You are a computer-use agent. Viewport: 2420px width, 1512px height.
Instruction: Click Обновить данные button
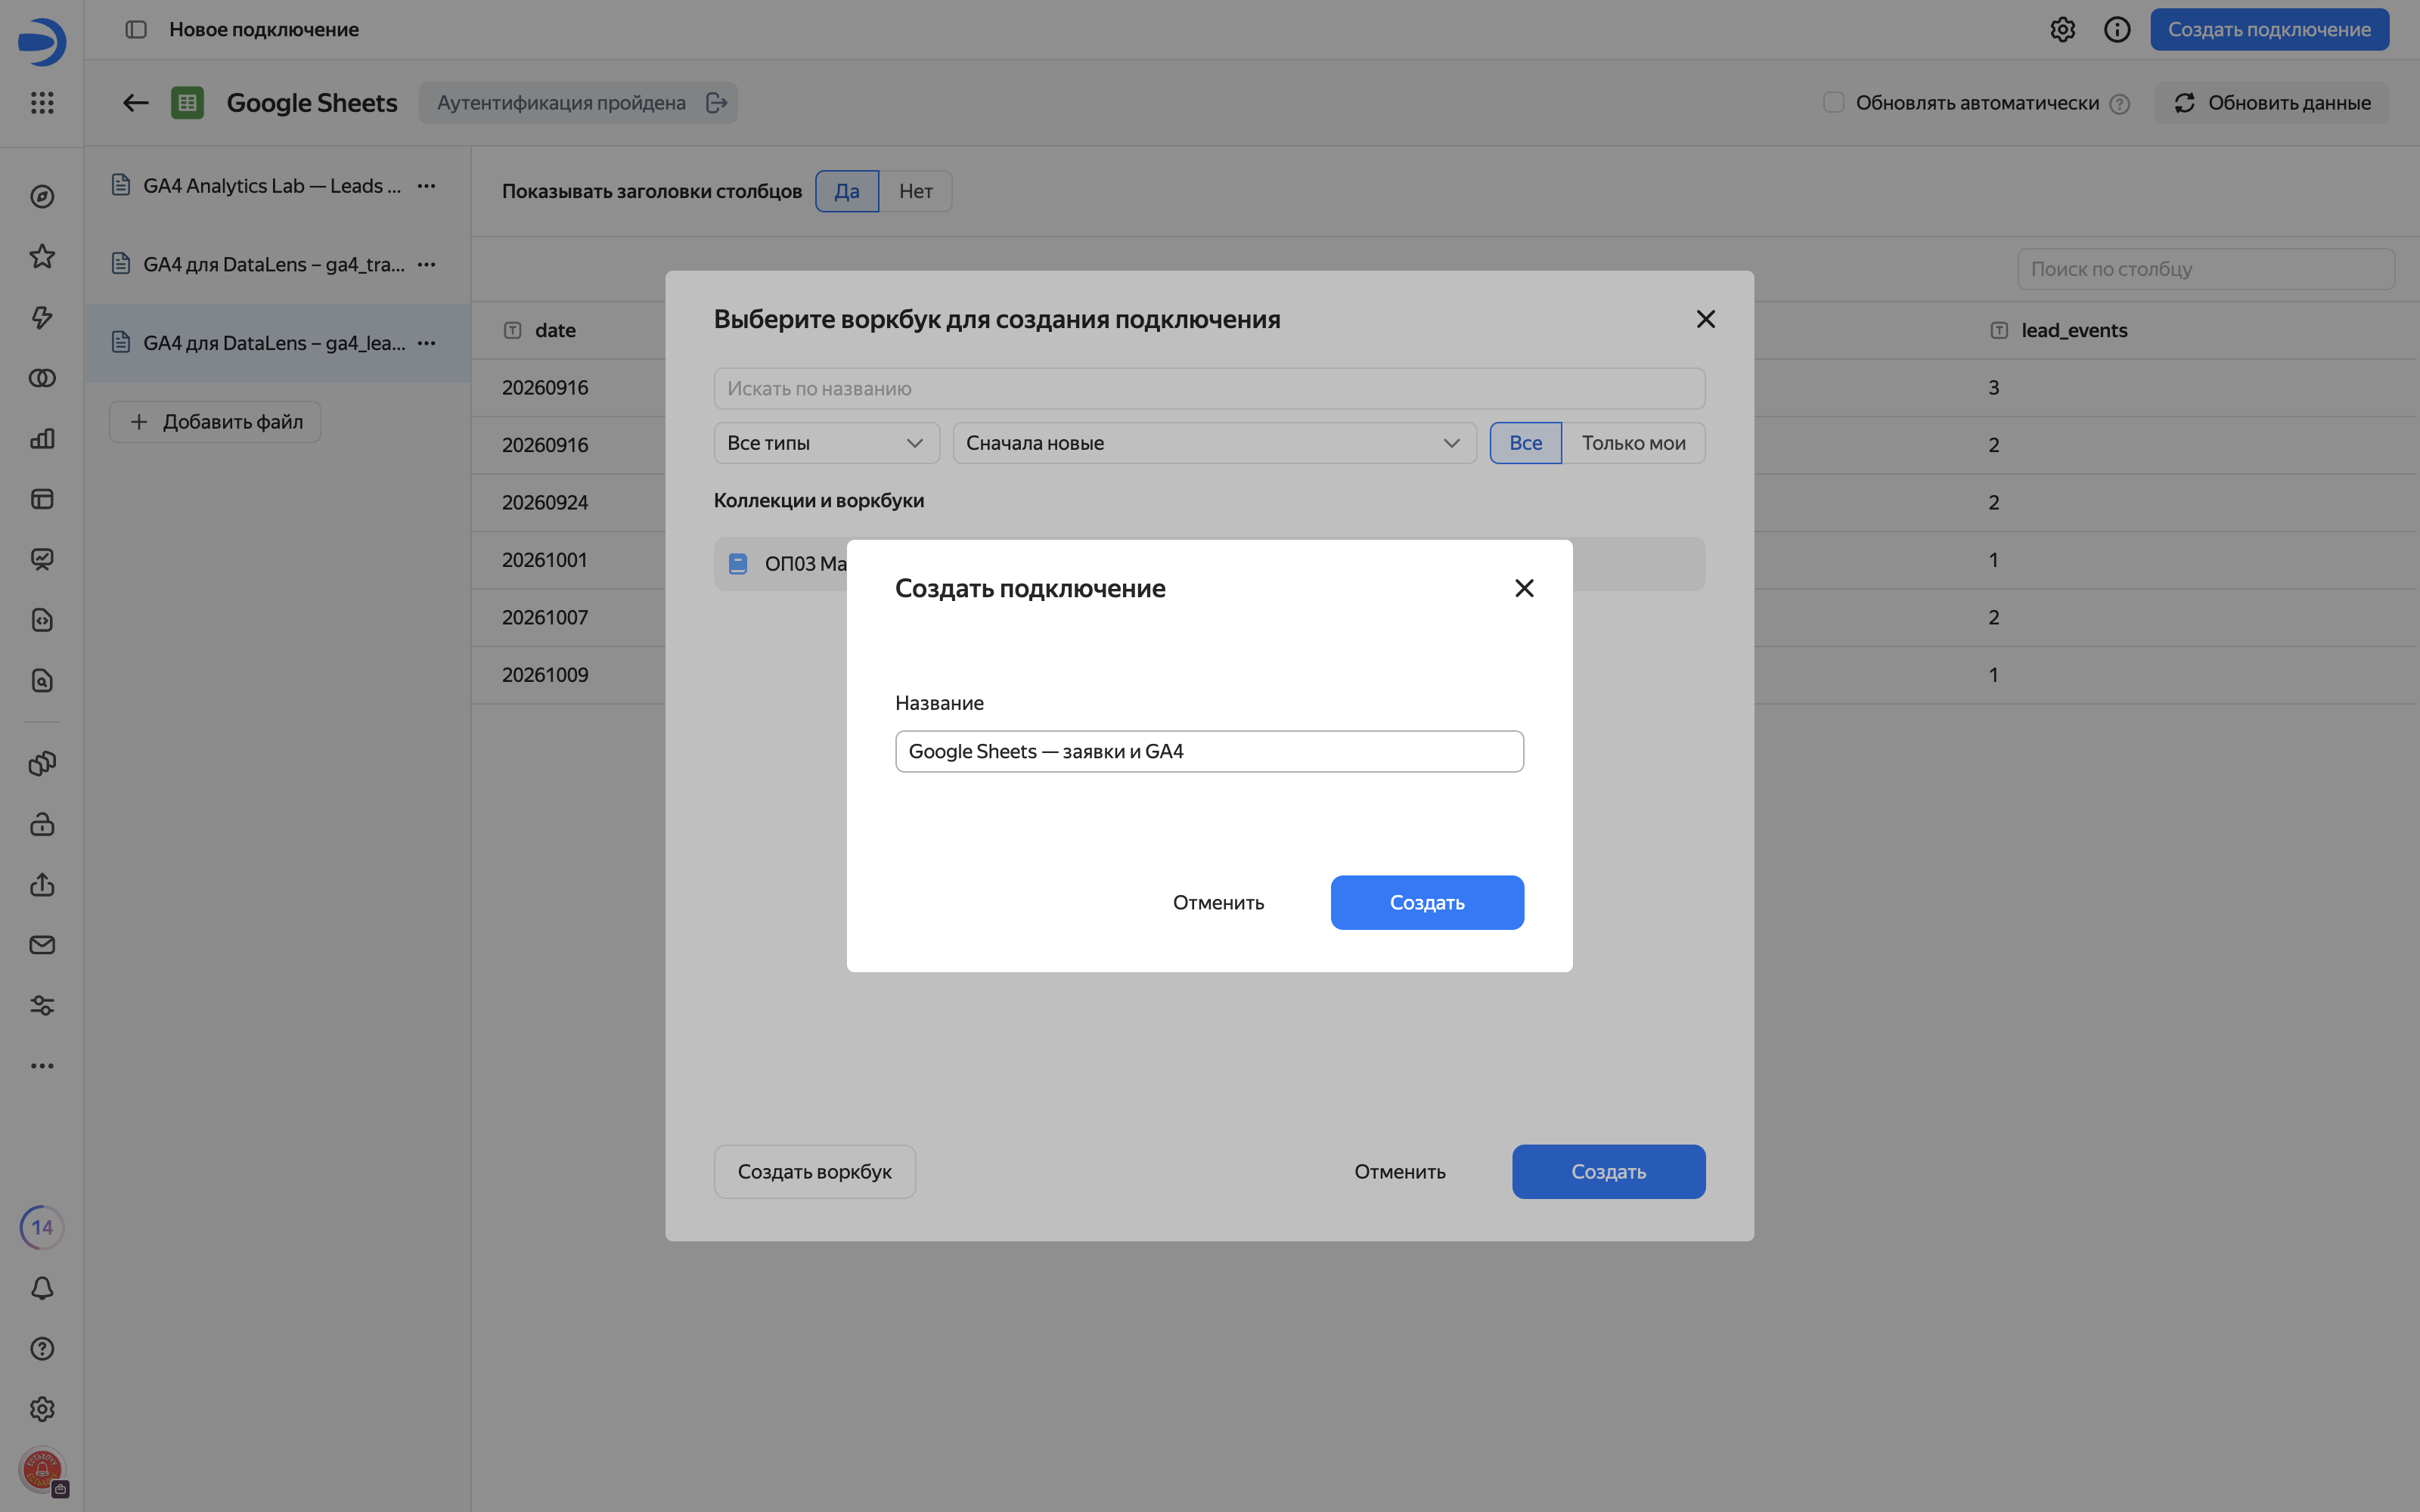2271,103
